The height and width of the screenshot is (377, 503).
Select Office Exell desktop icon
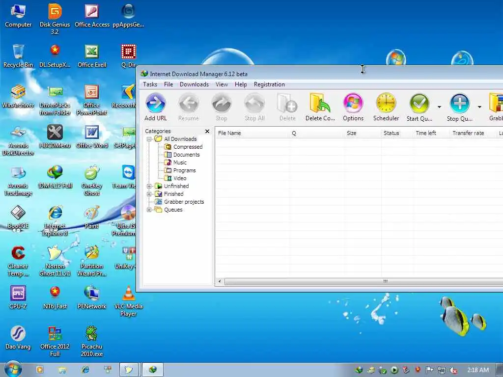pos(92,56)
